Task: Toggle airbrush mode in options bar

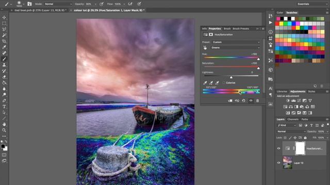Action: pyautogui.click(x=130, y=4)
